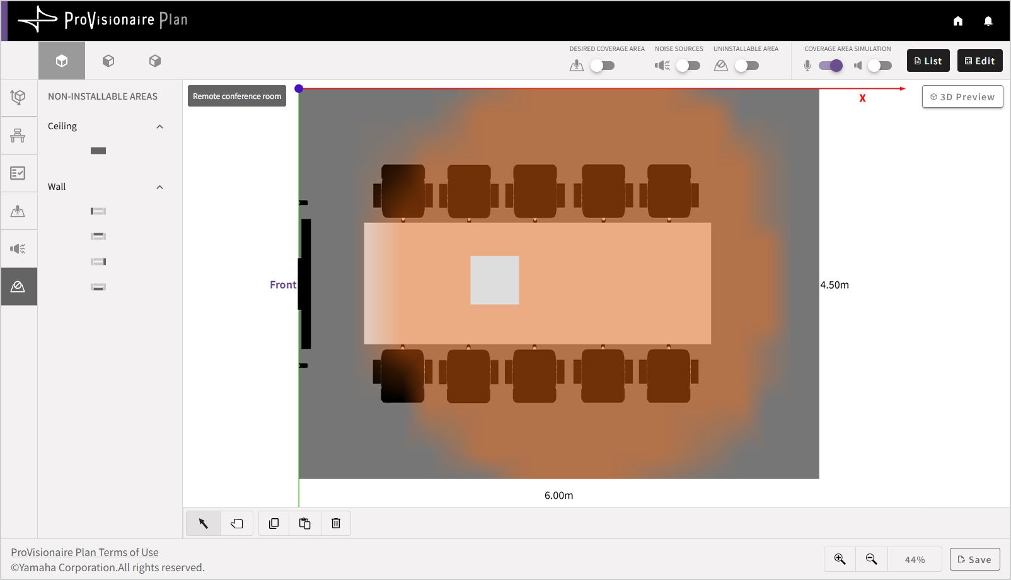Click the zoom in magnifier
Viewport: 1011px width, 580px height.
840,559
